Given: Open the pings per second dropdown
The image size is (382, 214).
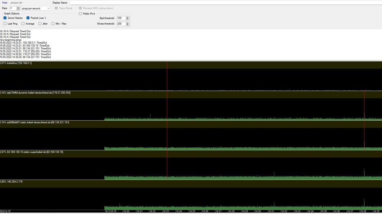Looking at the screenshot, I should [36, 8].
